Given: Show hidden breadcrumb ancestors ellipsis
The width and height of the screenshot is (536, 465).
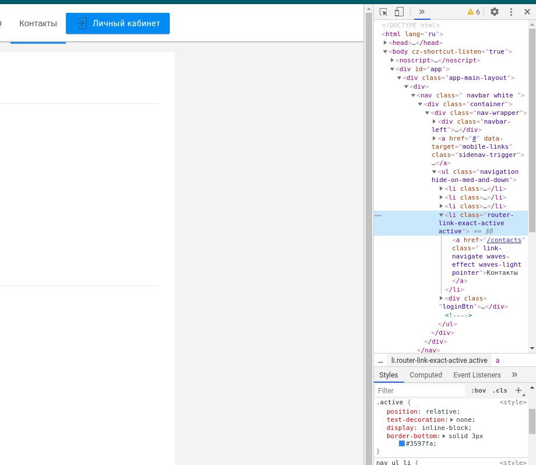Looking at the screenshot, I should (x=380, y=361).
